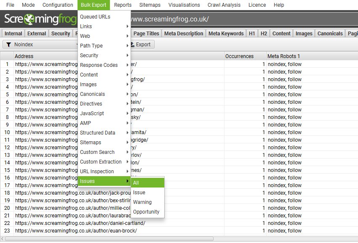The height and width of the screenshot is (243, 358).
Task: Select Queued URLs in Bulk Export menu
Action: (104, 17)
